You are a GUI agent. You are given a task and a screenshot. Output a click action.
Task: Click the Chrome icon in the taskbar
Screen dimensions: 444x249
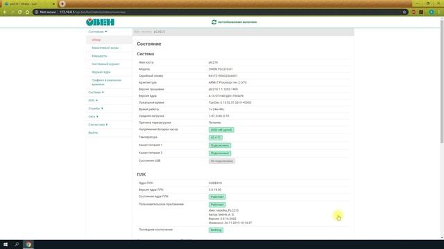point(28,244)
